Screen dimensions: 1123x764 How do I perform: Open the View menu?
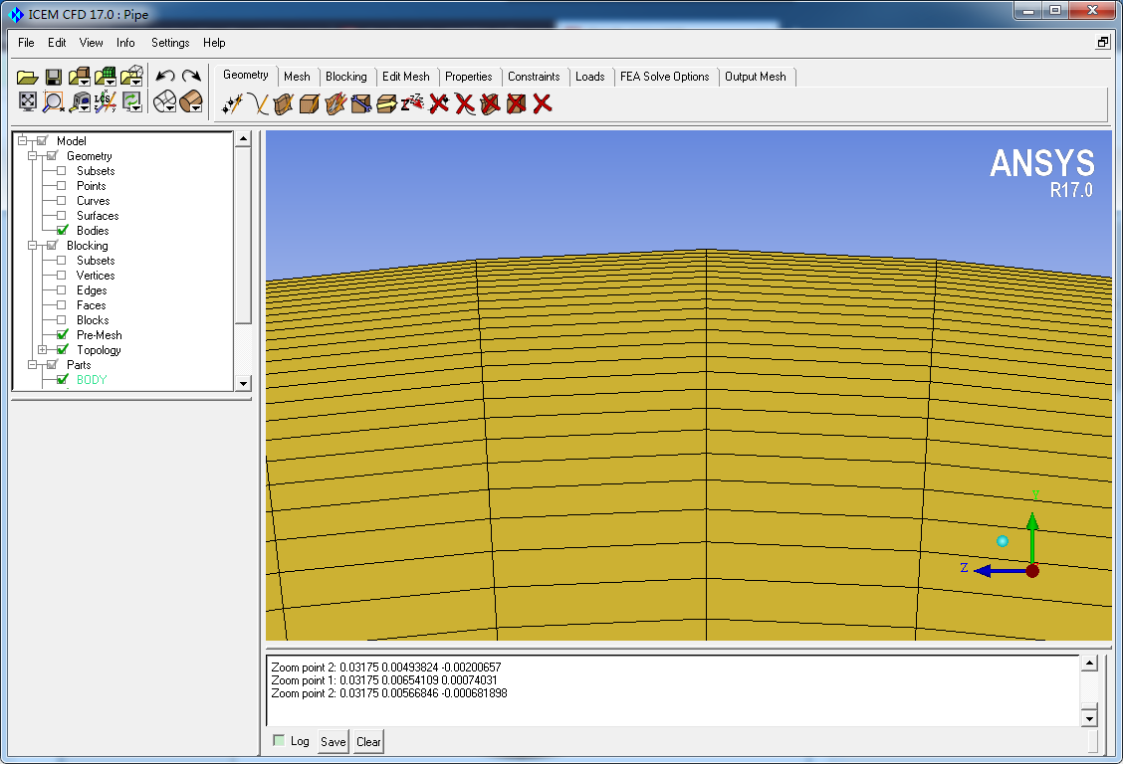point(91,43)
